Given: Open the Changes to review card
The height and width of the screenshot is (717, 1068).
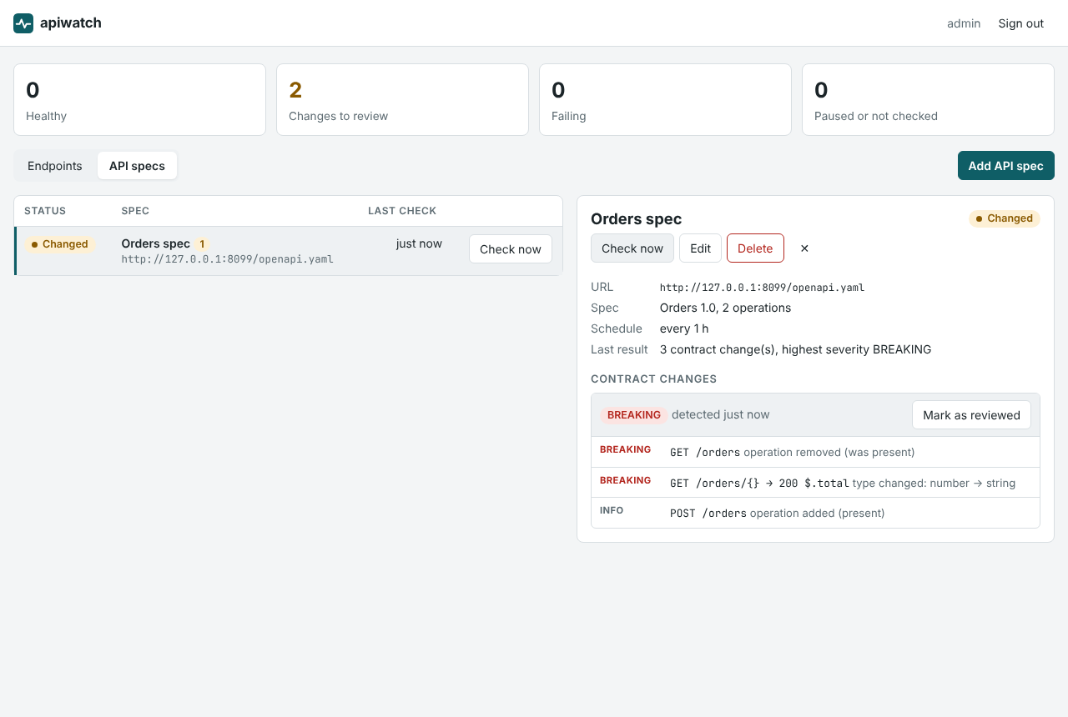Looking at the screenshot, I should tap(402, 99).
